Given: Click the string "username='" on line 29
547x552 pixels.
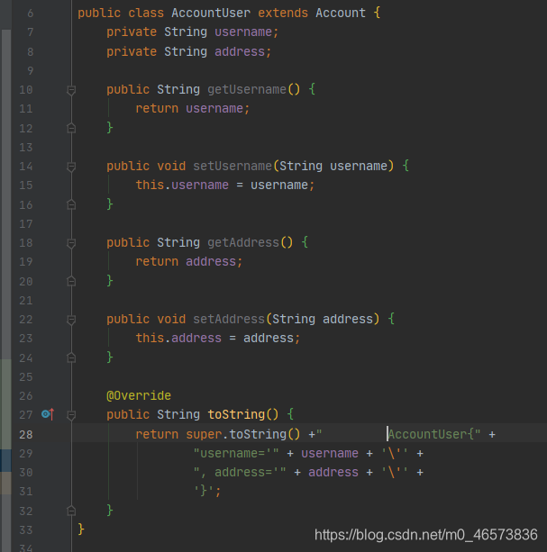Looking at the screenshot, I should (236, 454).
